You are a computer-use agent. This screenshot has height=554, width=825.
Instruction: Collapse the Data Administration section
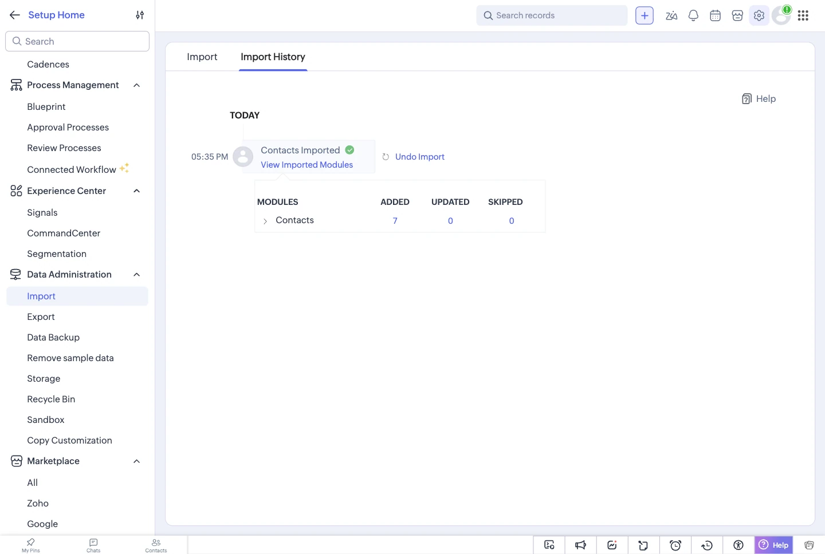137,275
